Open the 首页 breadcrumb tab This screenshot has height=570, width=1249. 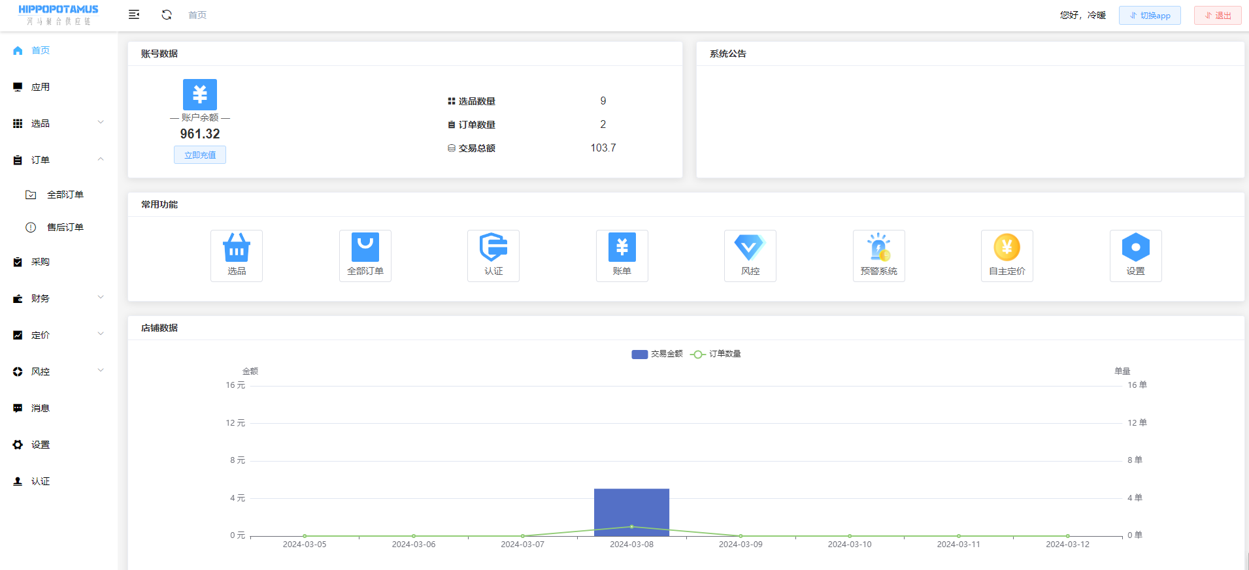(x=197, y=15)
